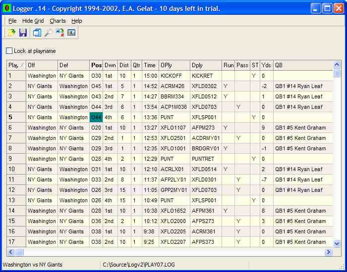The image size is (347, 272).
Task: Click the Logger app icon in title bar
Action: tap(7, 8)
